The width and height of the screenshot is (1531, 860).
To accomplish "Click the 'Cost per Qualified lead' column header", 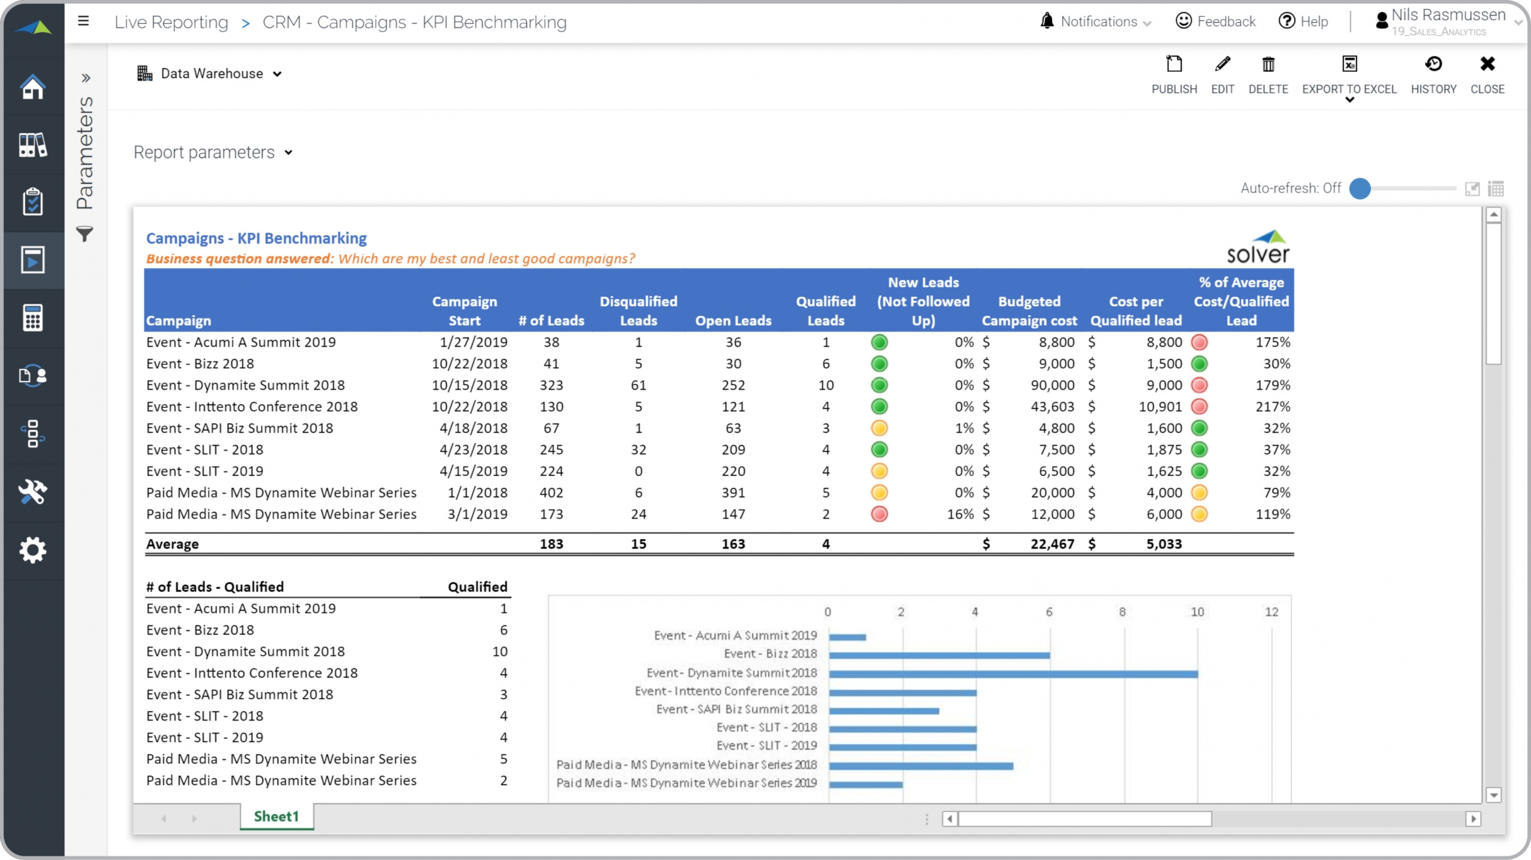I will [x=1136, y=311].
